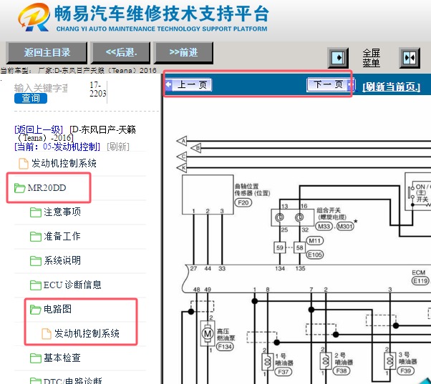Click the MR20DD open-folder icon

19,188
